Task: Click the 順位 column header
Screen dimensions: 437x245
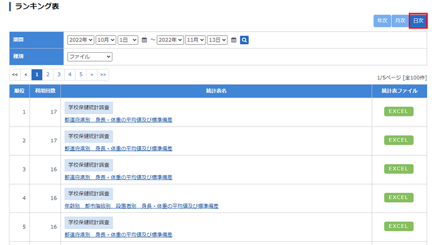Action: 19,91
